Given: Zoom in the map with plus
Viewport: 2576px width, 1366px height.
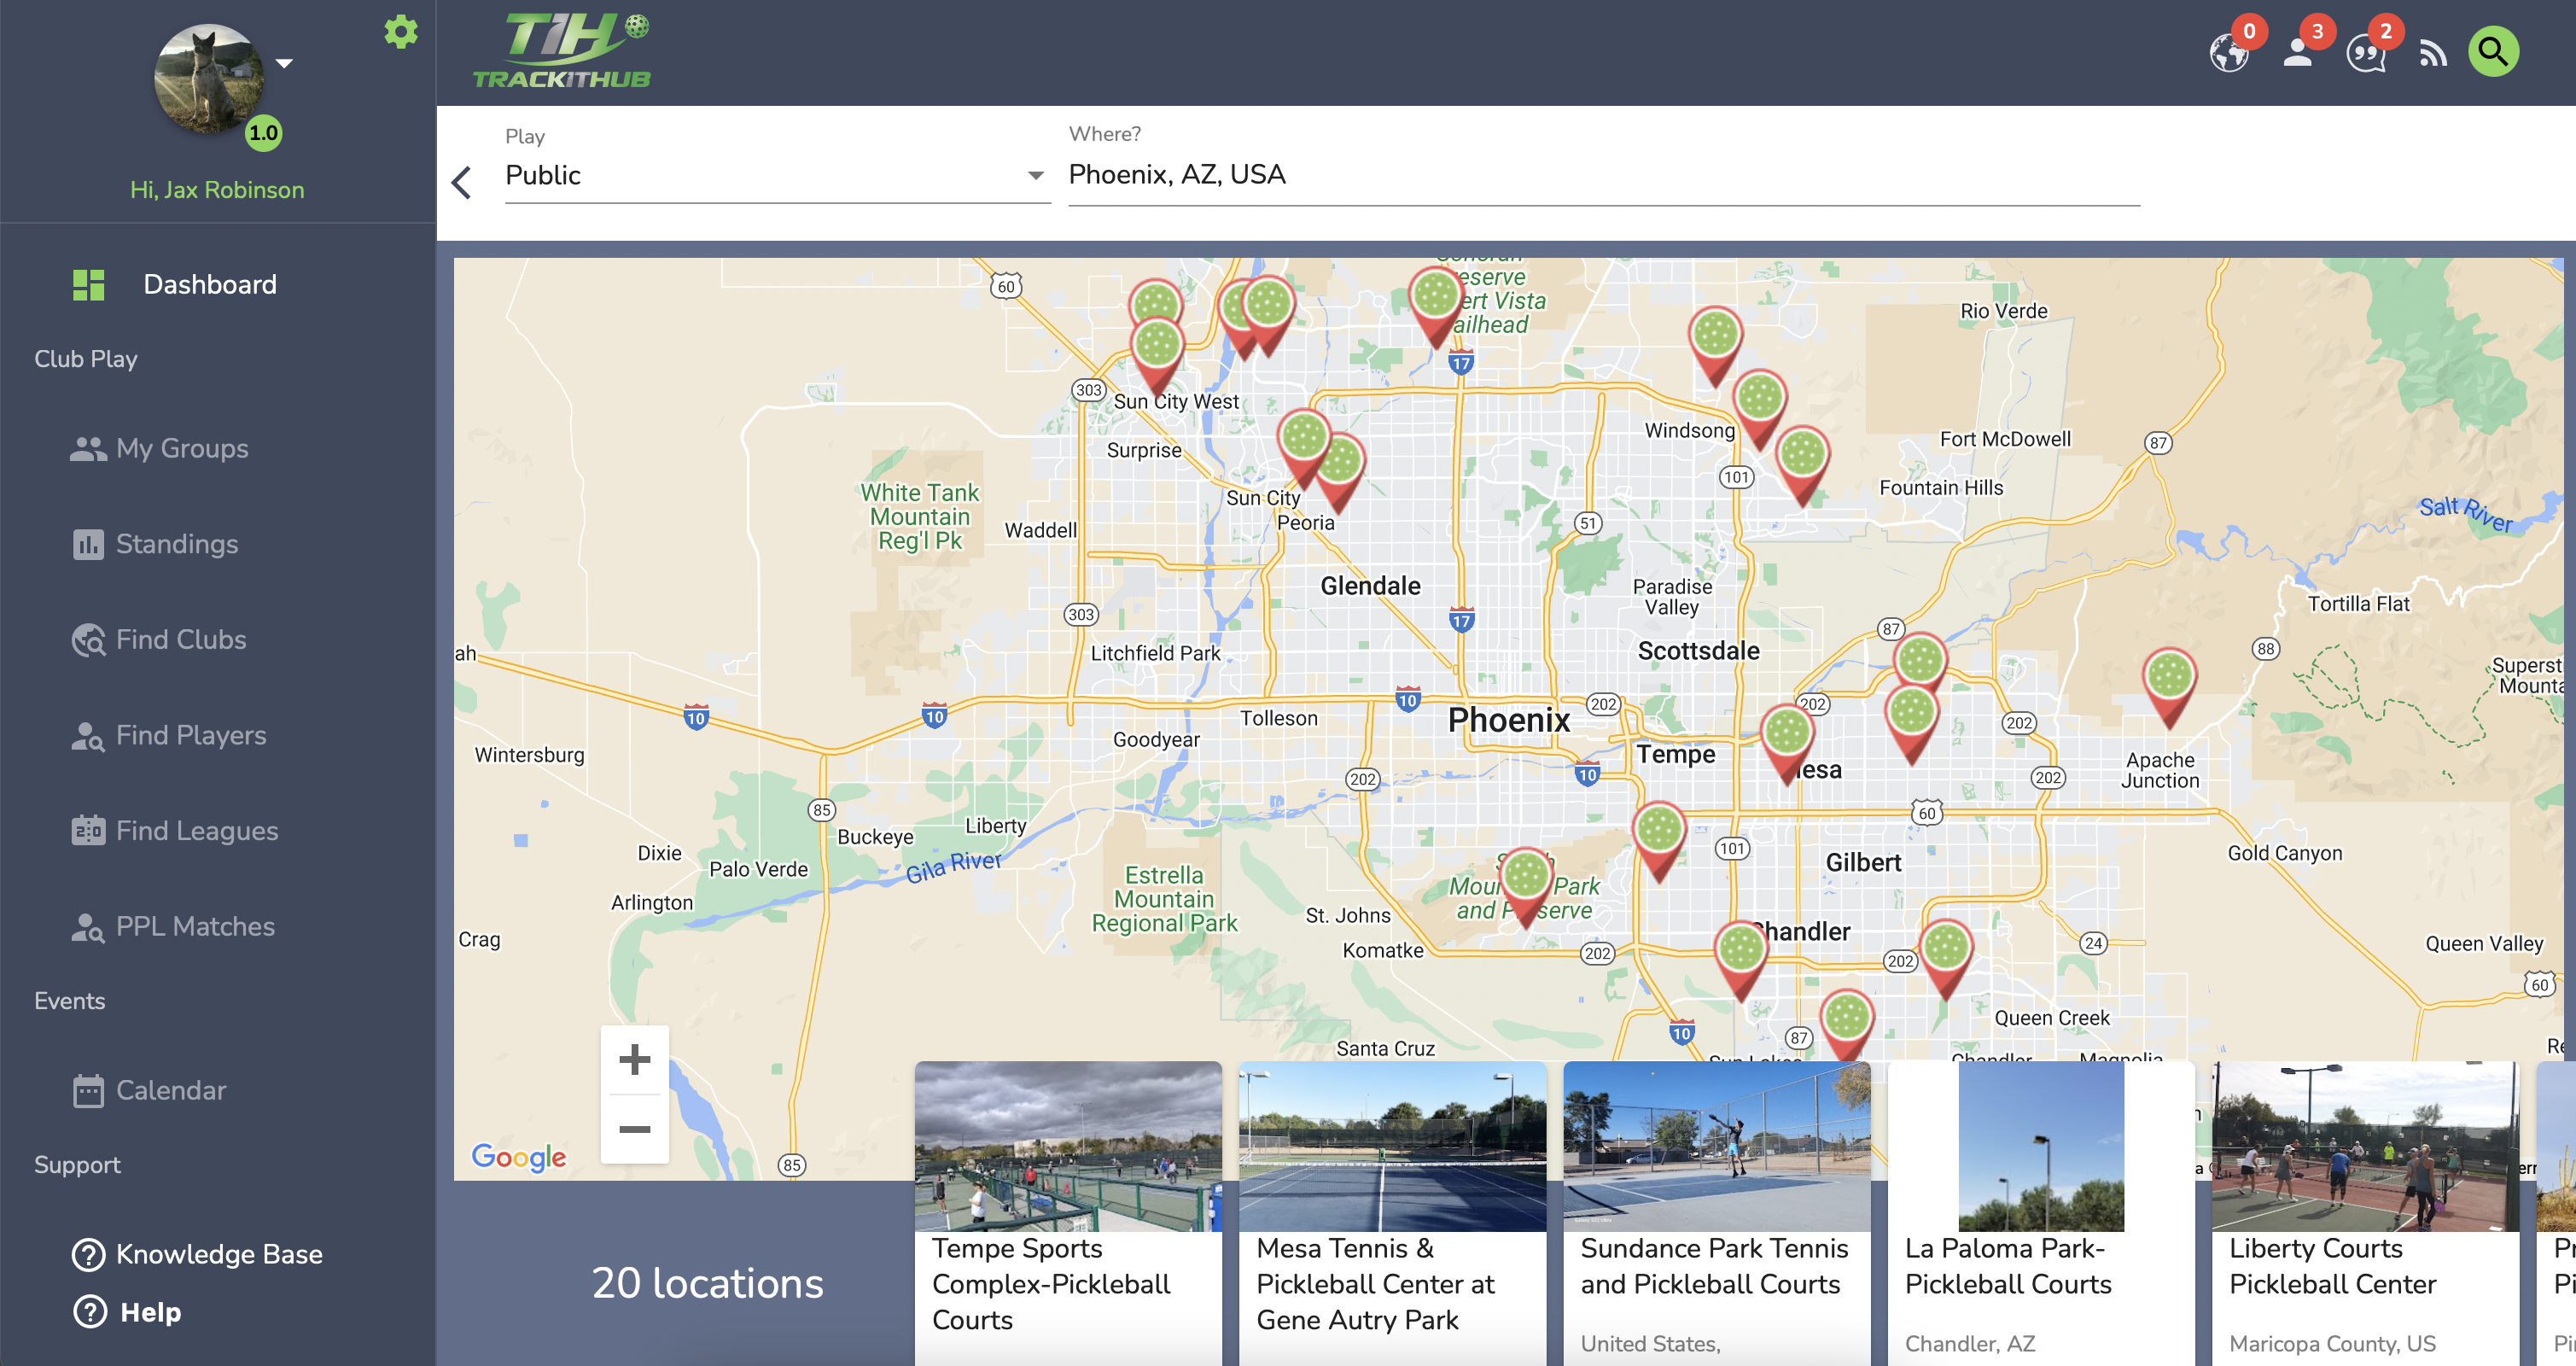Looking at the screenshot, I should pyautogui.click(x=634, y=1059).
